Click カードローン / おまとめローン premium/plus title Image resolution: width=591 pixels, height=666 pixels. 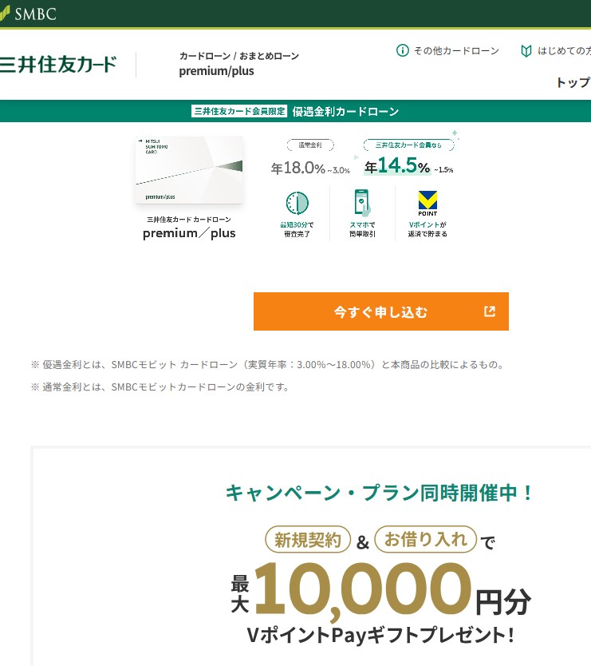point(238,64)
